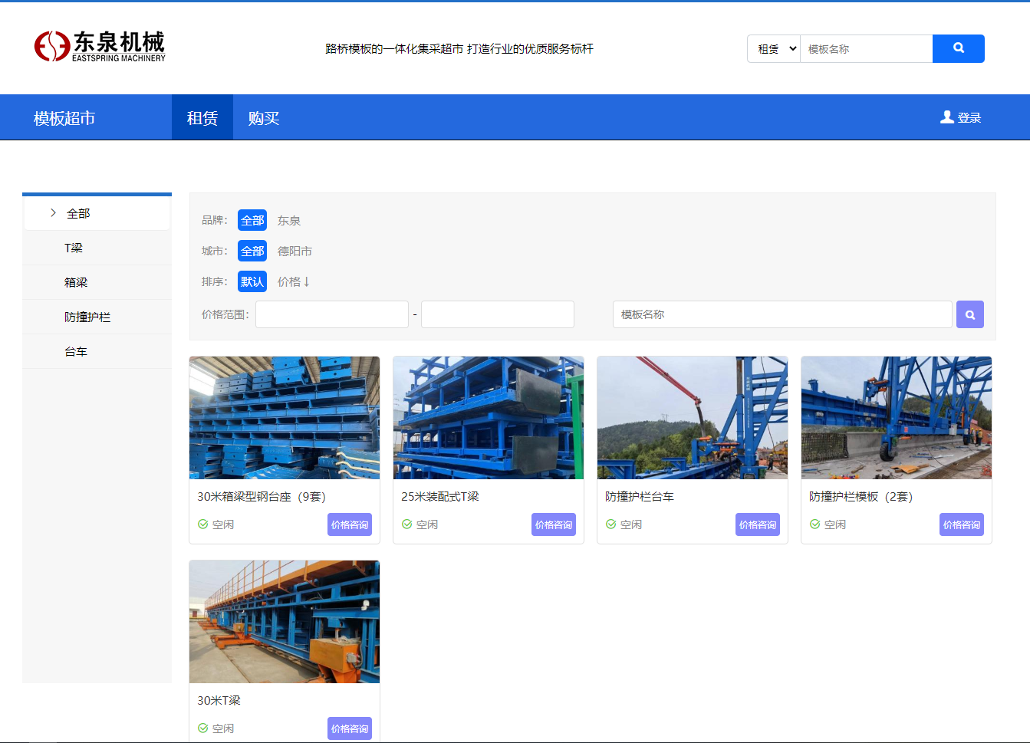Open the 30米T梁 product image

click(x=285, y=622)
